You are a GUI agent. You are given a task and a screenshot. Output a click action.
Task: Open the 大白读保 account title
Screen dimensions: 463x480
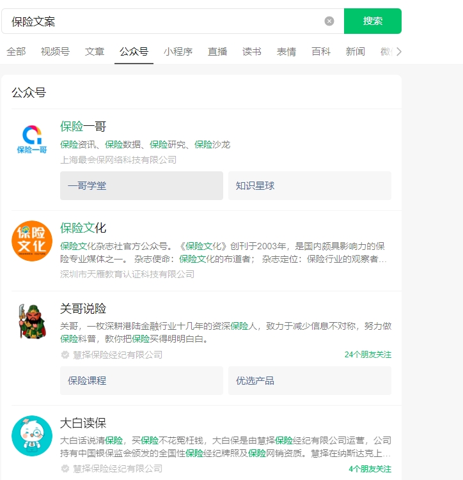[83, 423]
